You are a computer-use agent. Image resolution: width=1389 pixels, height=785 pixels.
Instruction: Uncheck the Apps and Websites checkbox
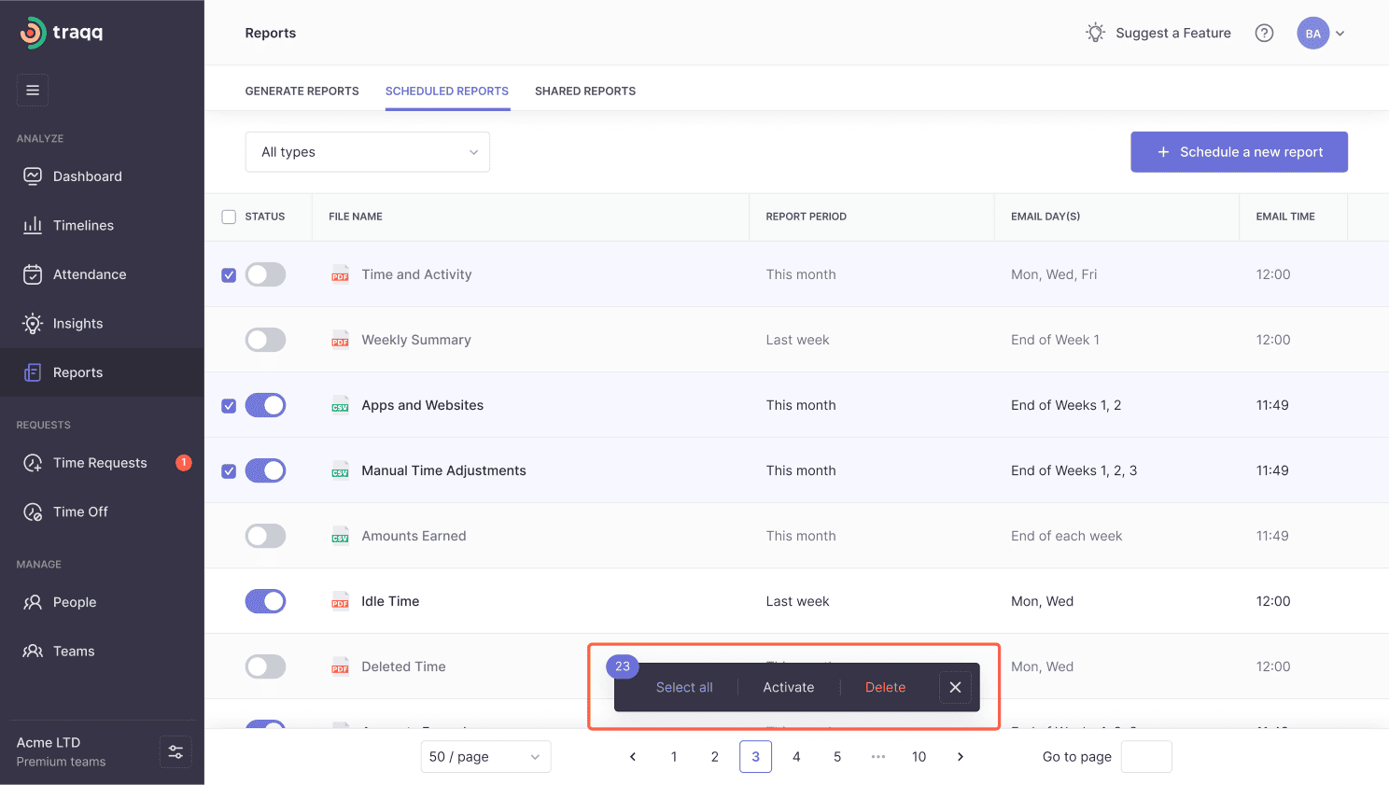tap(229, 406)
